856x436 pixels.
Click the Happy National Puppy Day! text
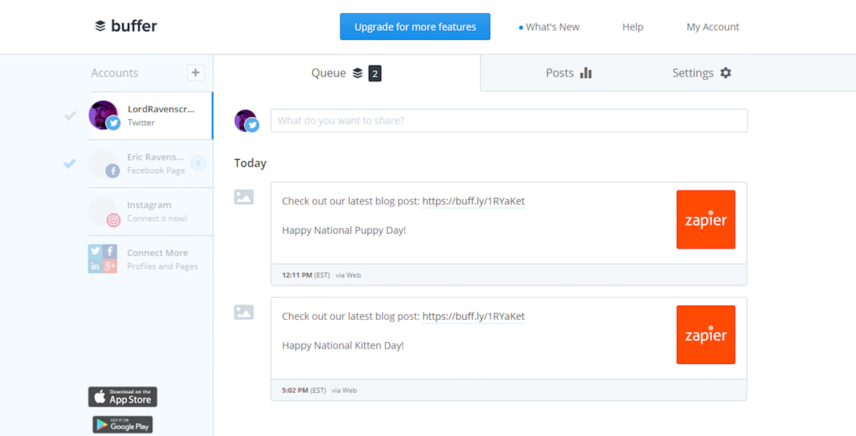[x=344, y=231]
